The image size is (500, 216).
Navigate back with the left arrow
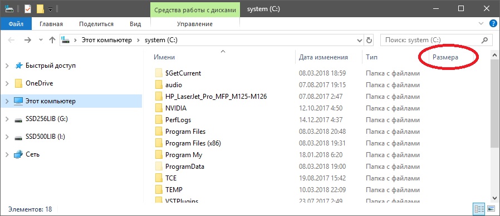click(11, 40)
